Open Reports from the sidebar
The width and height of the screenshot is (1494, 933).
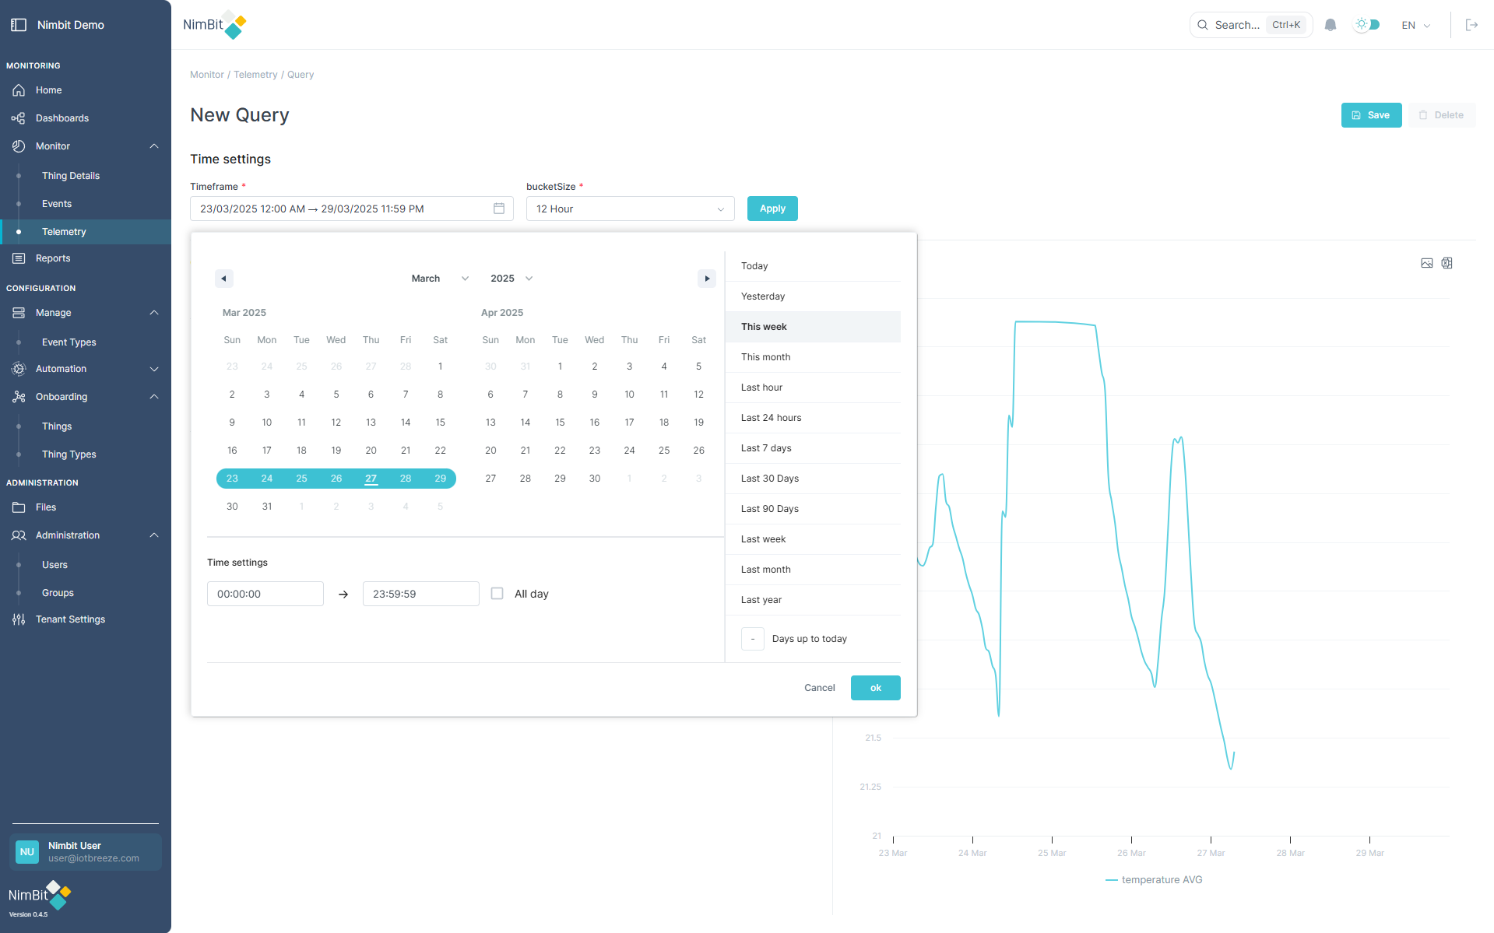tap(52, 258)
